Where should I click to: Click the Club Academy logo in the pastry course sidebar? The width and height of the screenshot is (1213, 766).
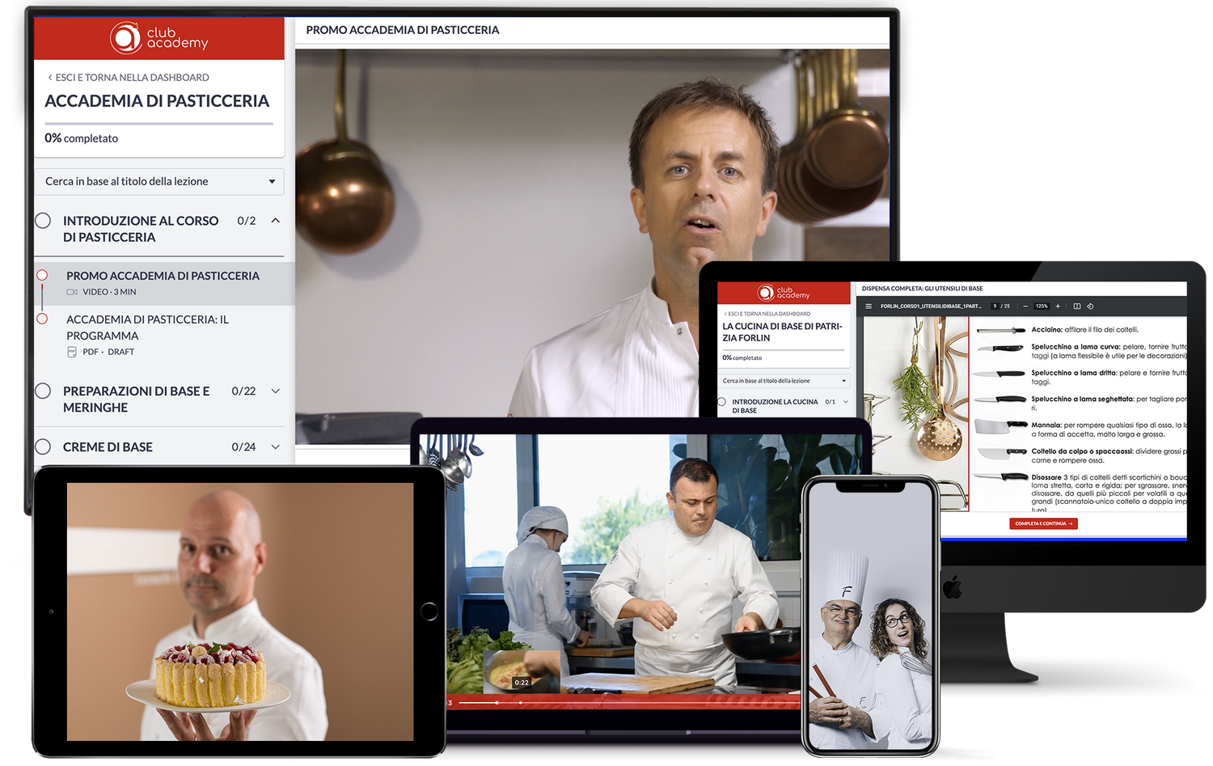(158, 37)
